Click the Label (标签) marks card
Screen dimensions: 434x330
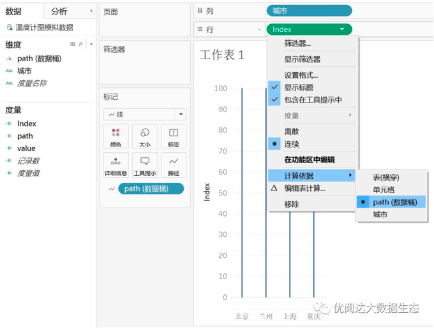174,136
